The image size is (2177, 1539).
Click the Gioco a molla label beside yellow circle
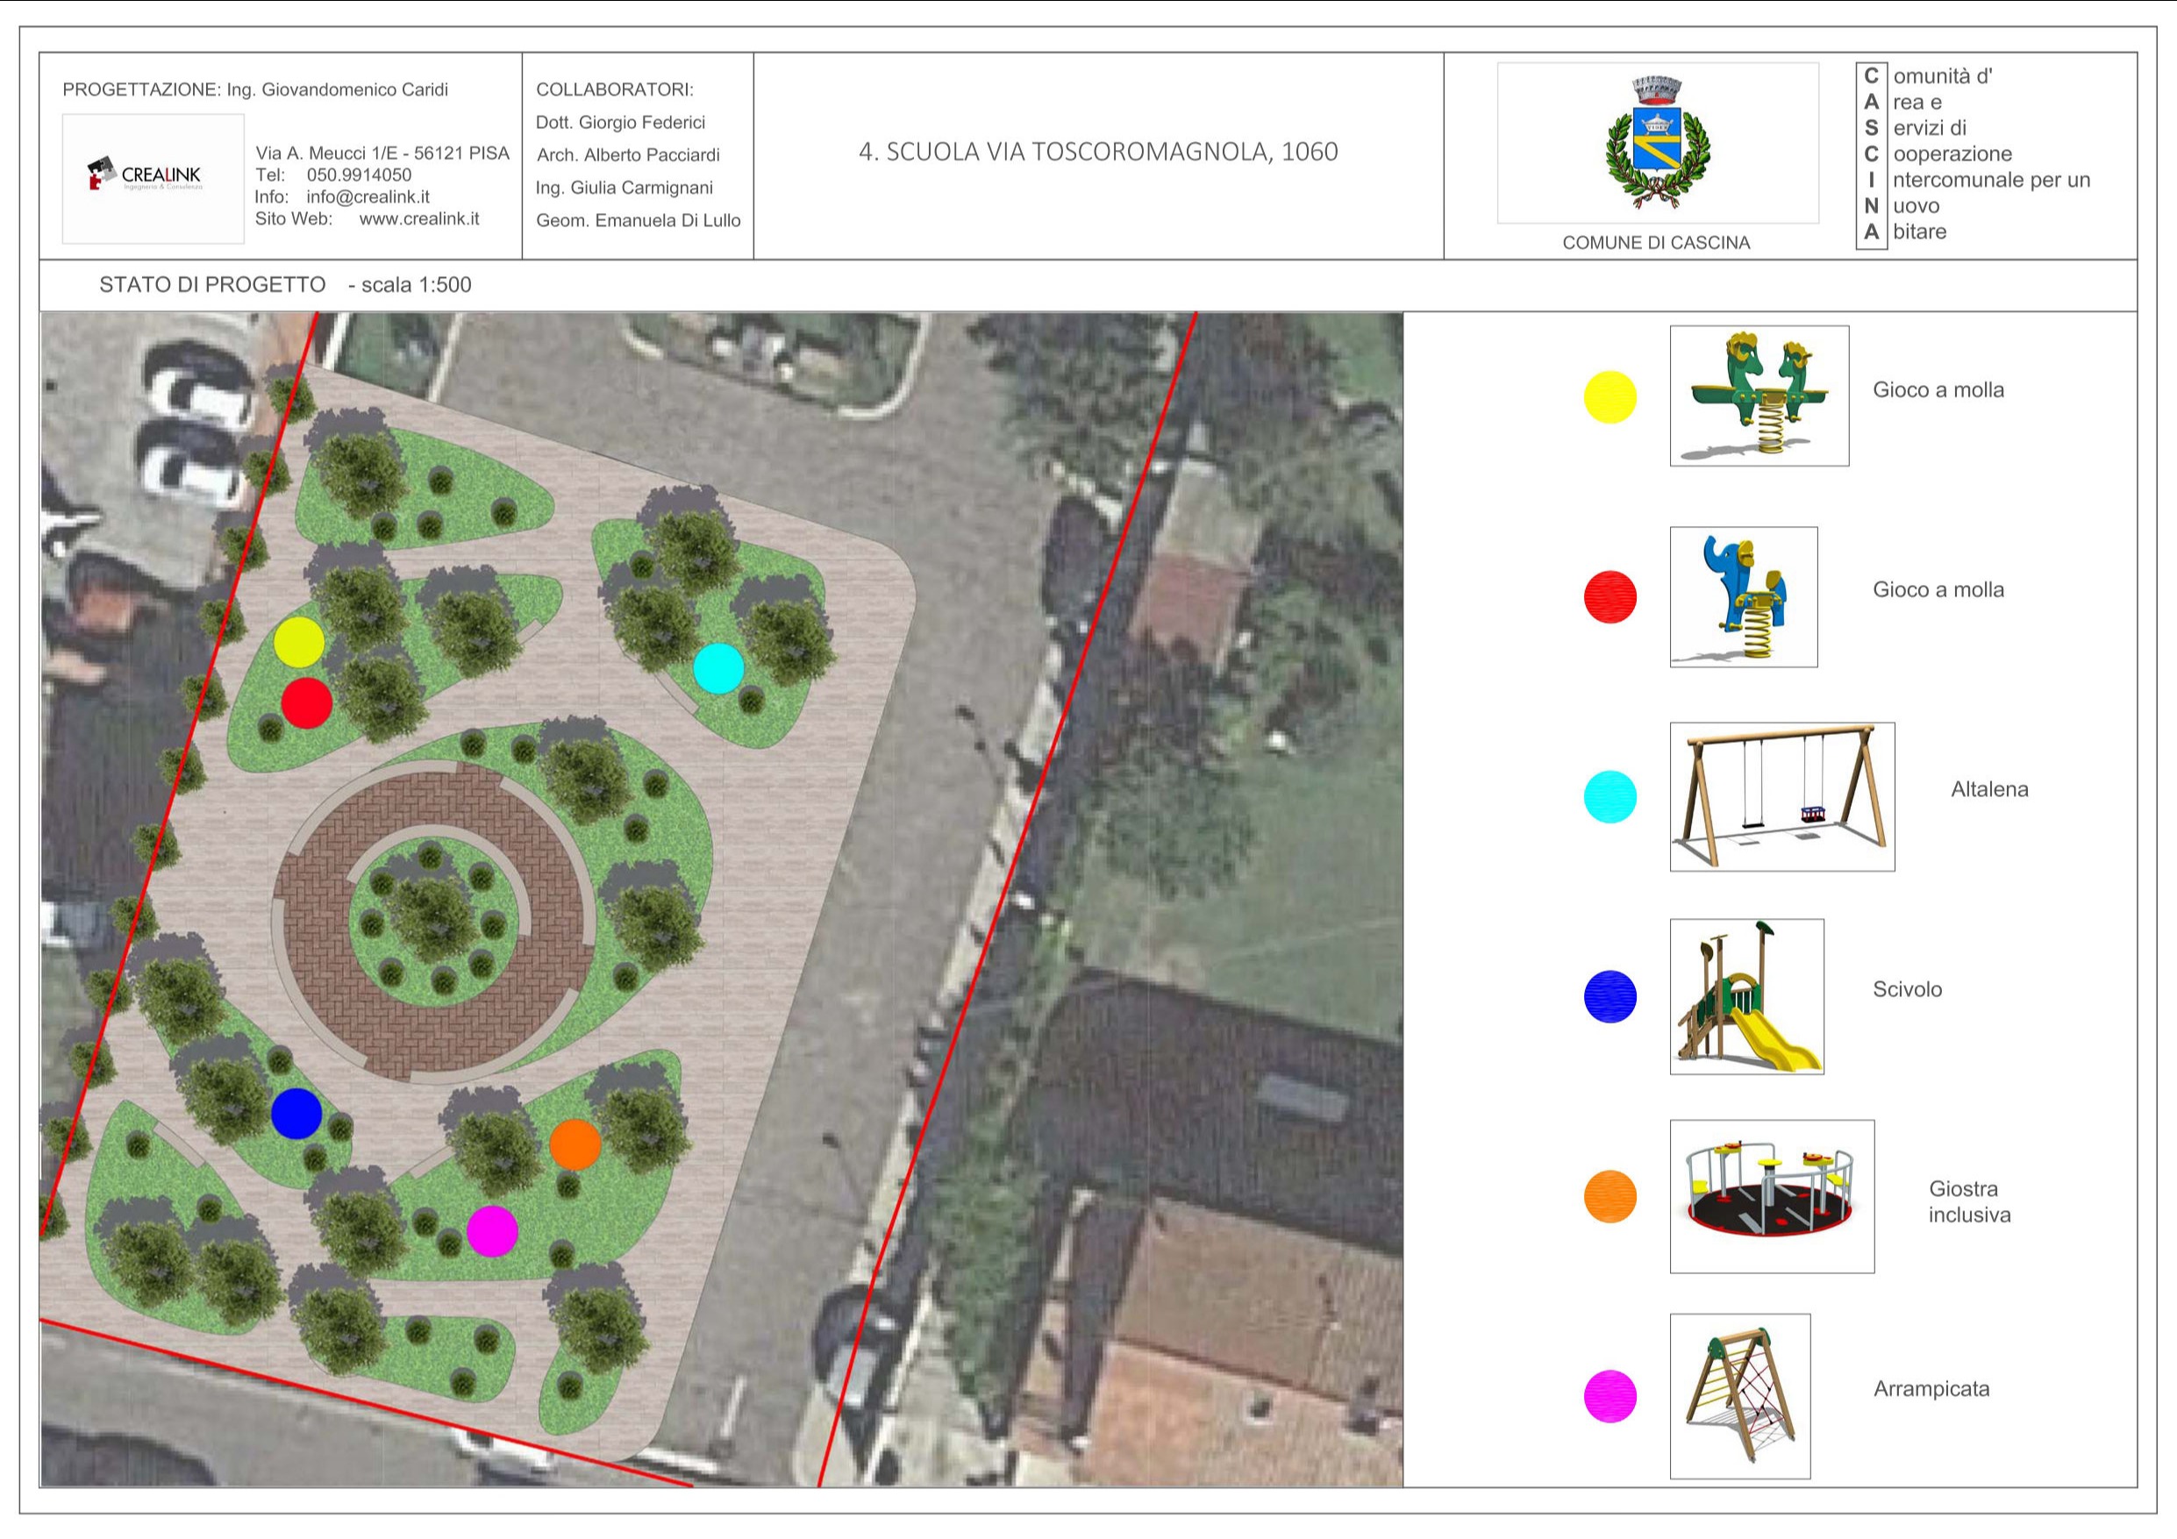click(1938, 389)
